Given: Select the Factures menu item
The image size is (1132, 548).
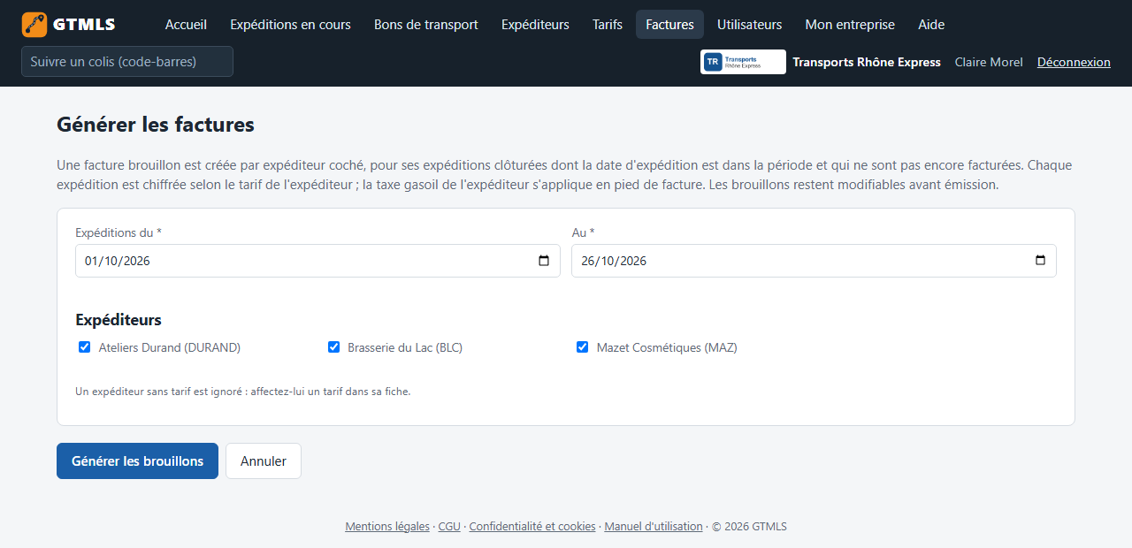Looking at the screenshot, I should (x=669, y=25).
